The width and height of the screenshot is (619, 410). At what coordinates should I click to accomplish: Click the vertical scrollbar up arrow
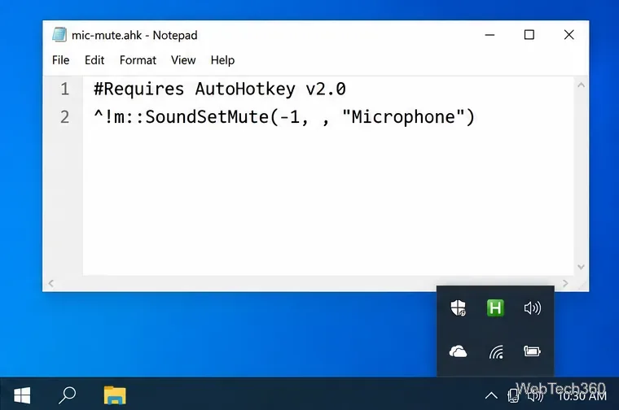[x=581, y=85]
